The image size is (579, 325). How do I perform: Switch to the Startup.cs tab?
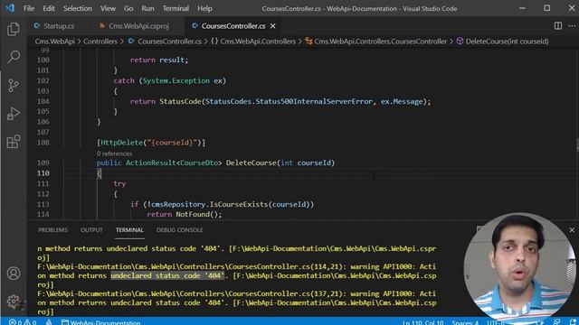[x=59, y=26]
